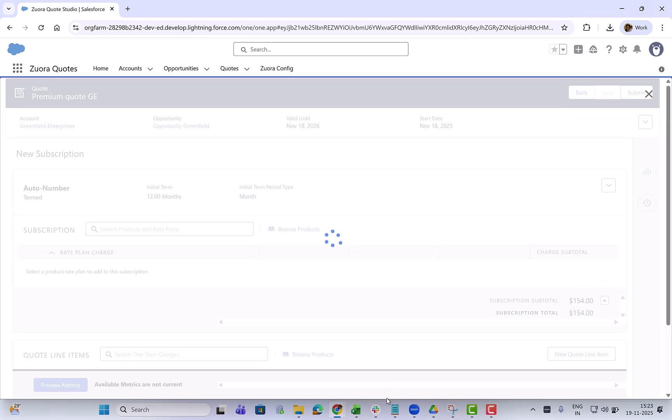Open Salesforce Help question mark icon
The image size is (672, 420).
coord(609,49)
